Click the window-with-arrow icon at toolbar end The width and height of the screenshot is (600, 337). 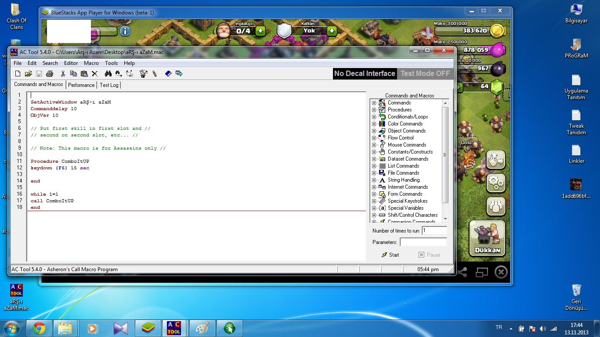(179, 74)
